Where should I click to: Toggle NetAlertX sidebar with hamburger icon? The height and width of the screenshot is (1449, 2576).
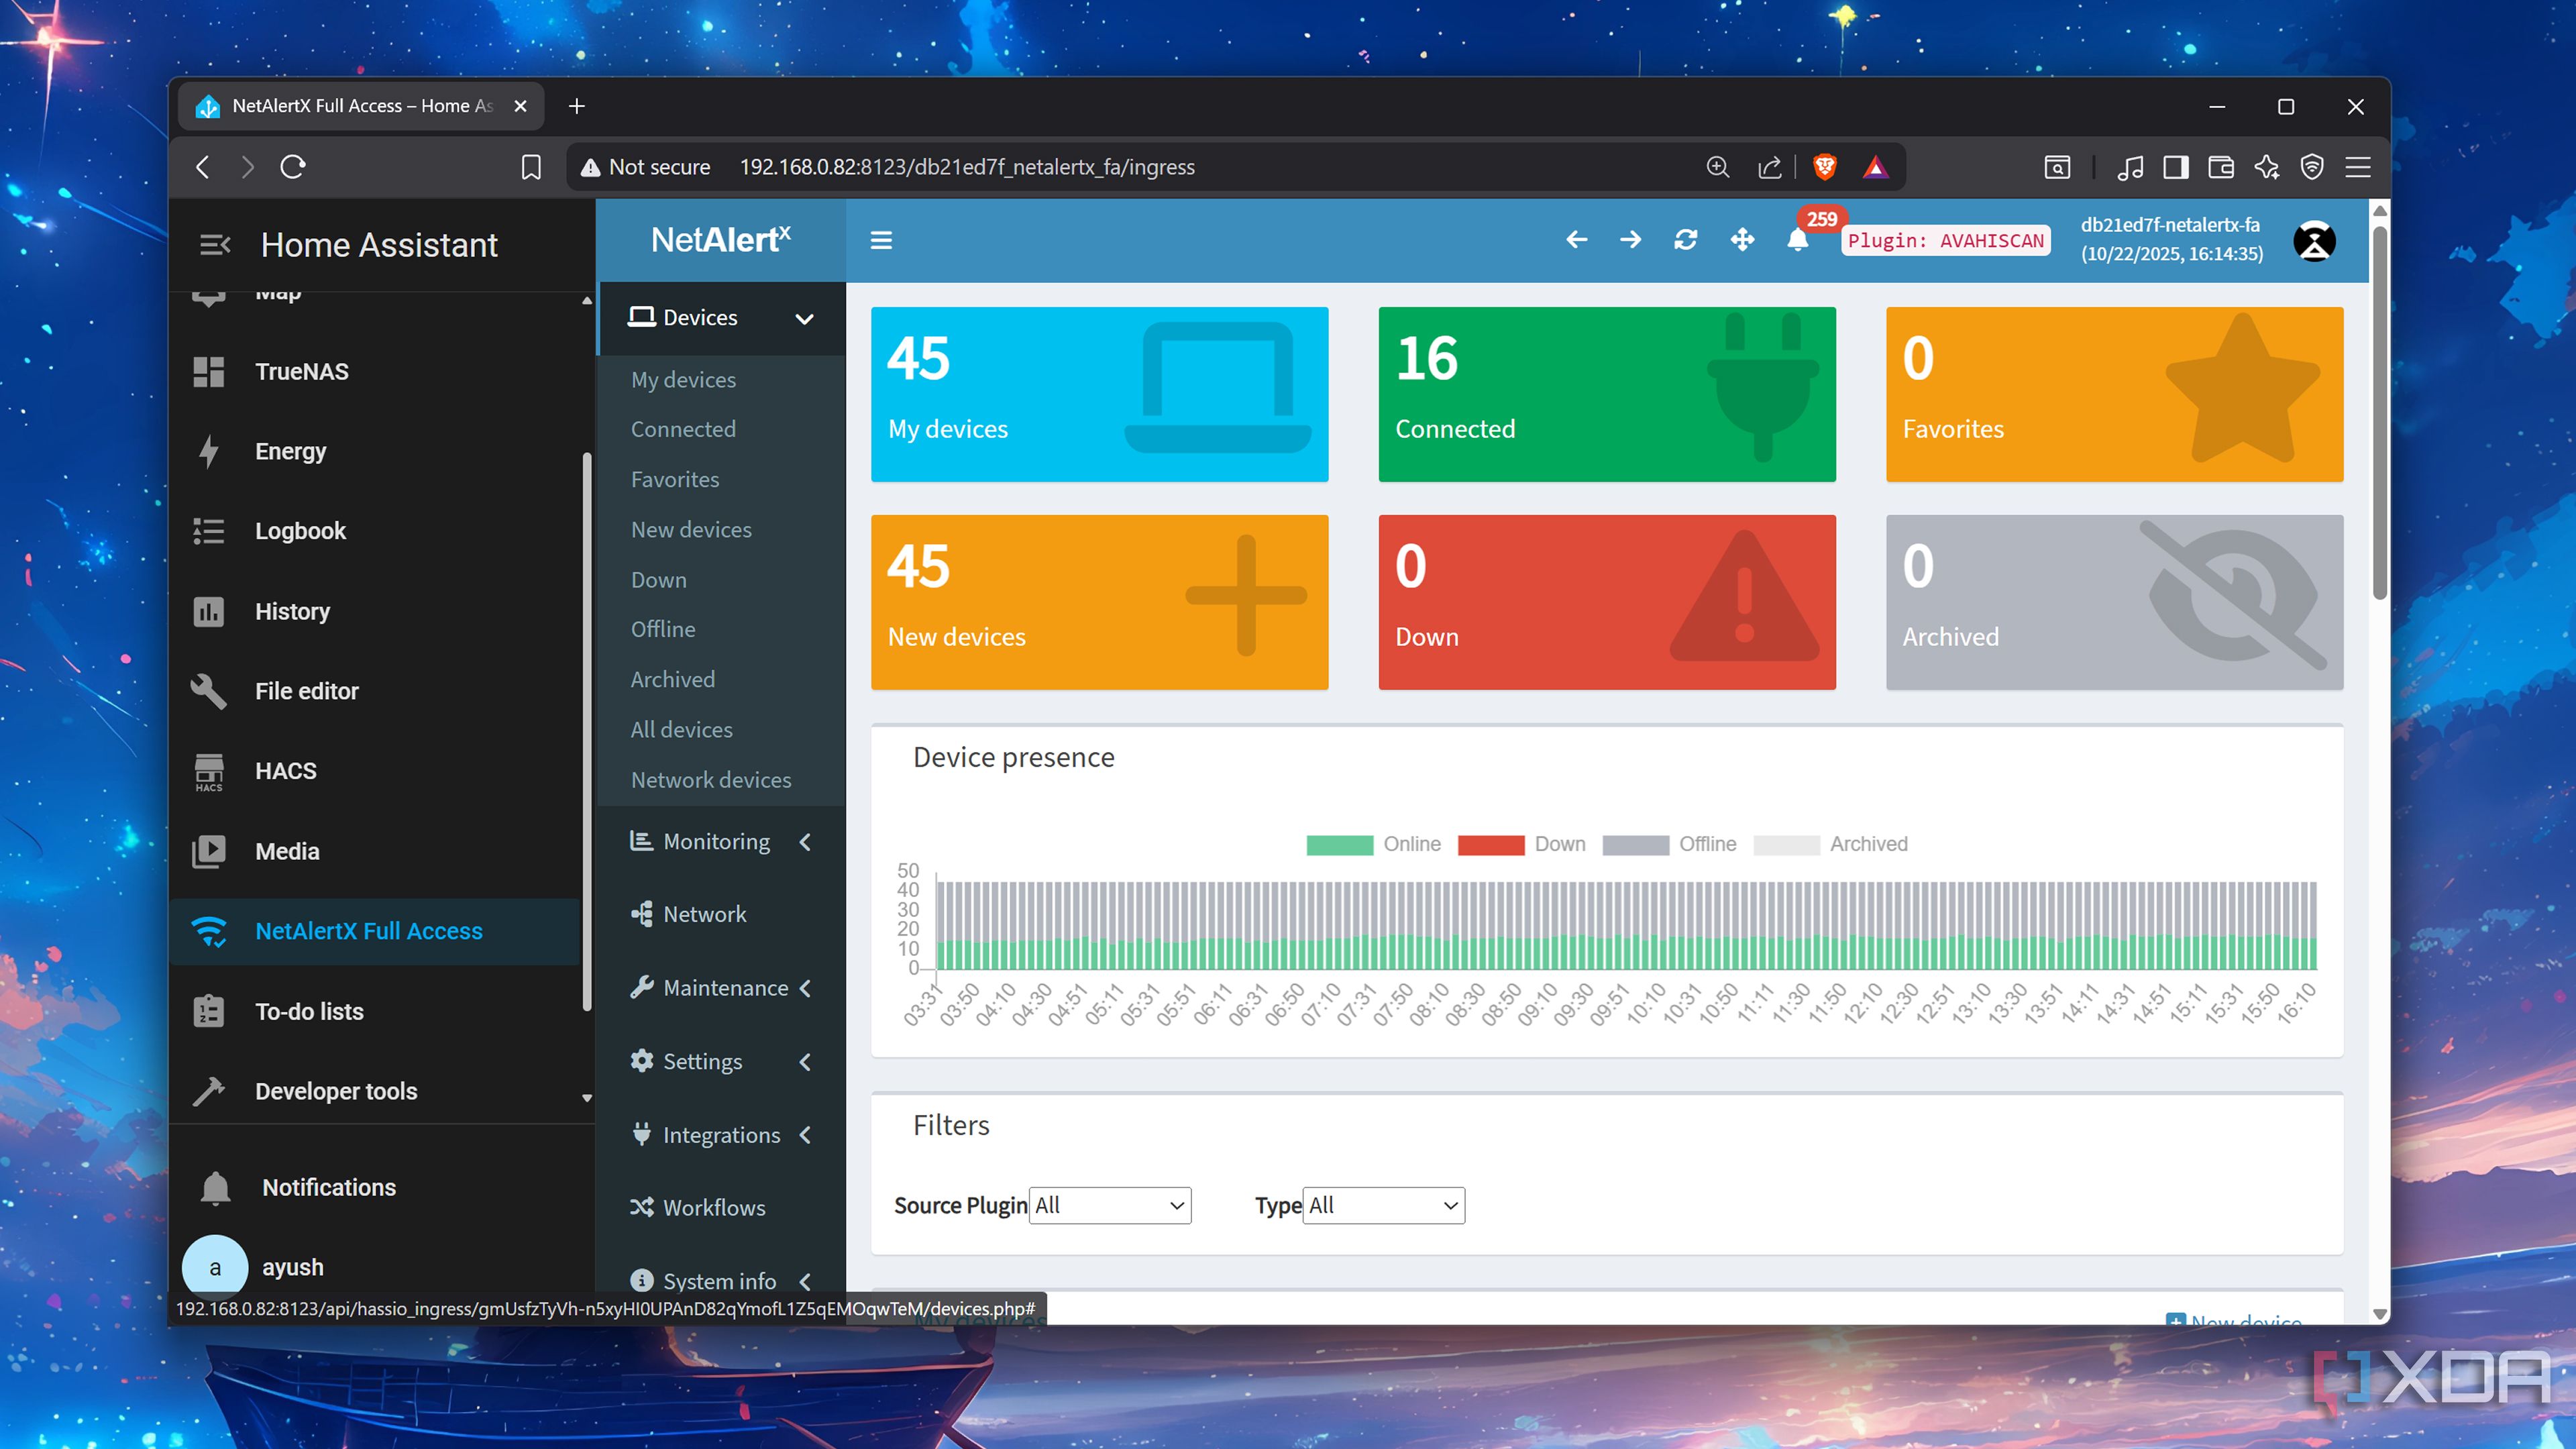point(881,240)
